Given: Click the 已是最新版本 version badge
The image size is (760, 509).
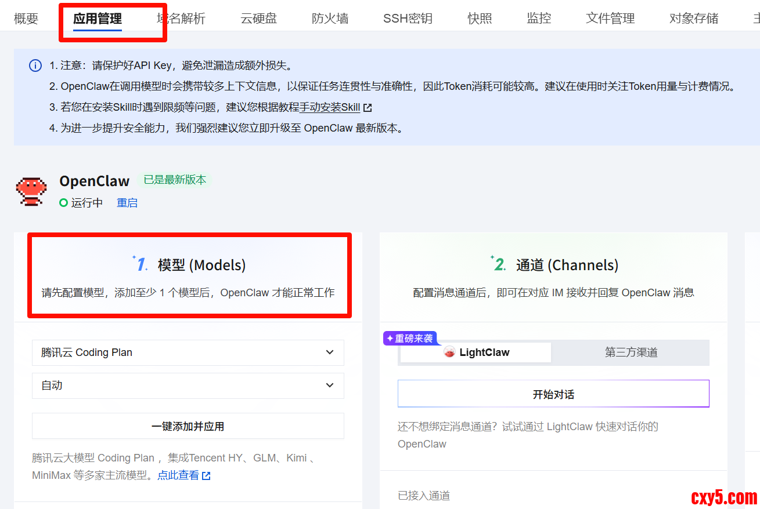Looking at the screenshot, I should (175, 180).
